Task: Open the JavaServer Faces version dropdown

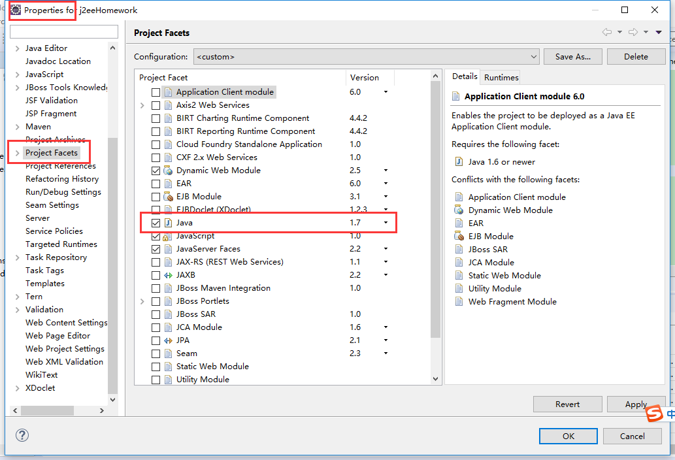Action: click(x=386, y=249)
